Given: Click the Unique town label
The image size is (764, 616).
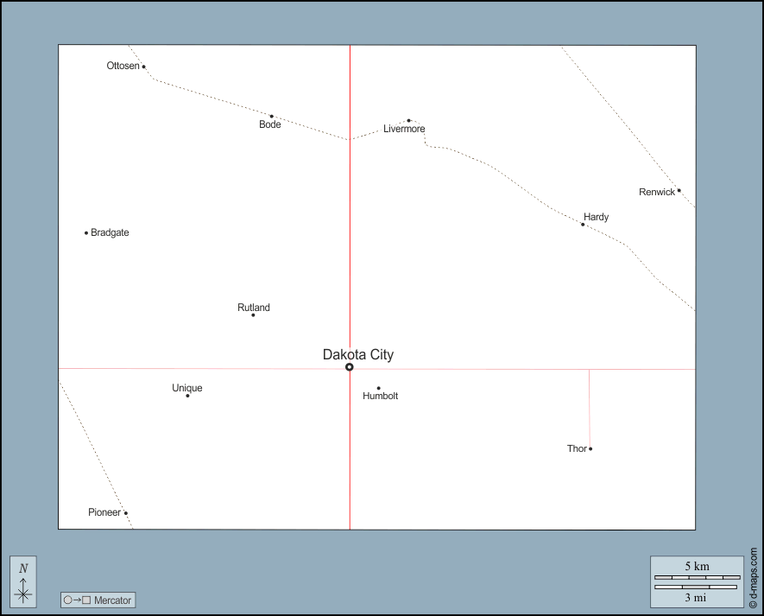Looking at the screenshot, I should click(x=187, y=388).
